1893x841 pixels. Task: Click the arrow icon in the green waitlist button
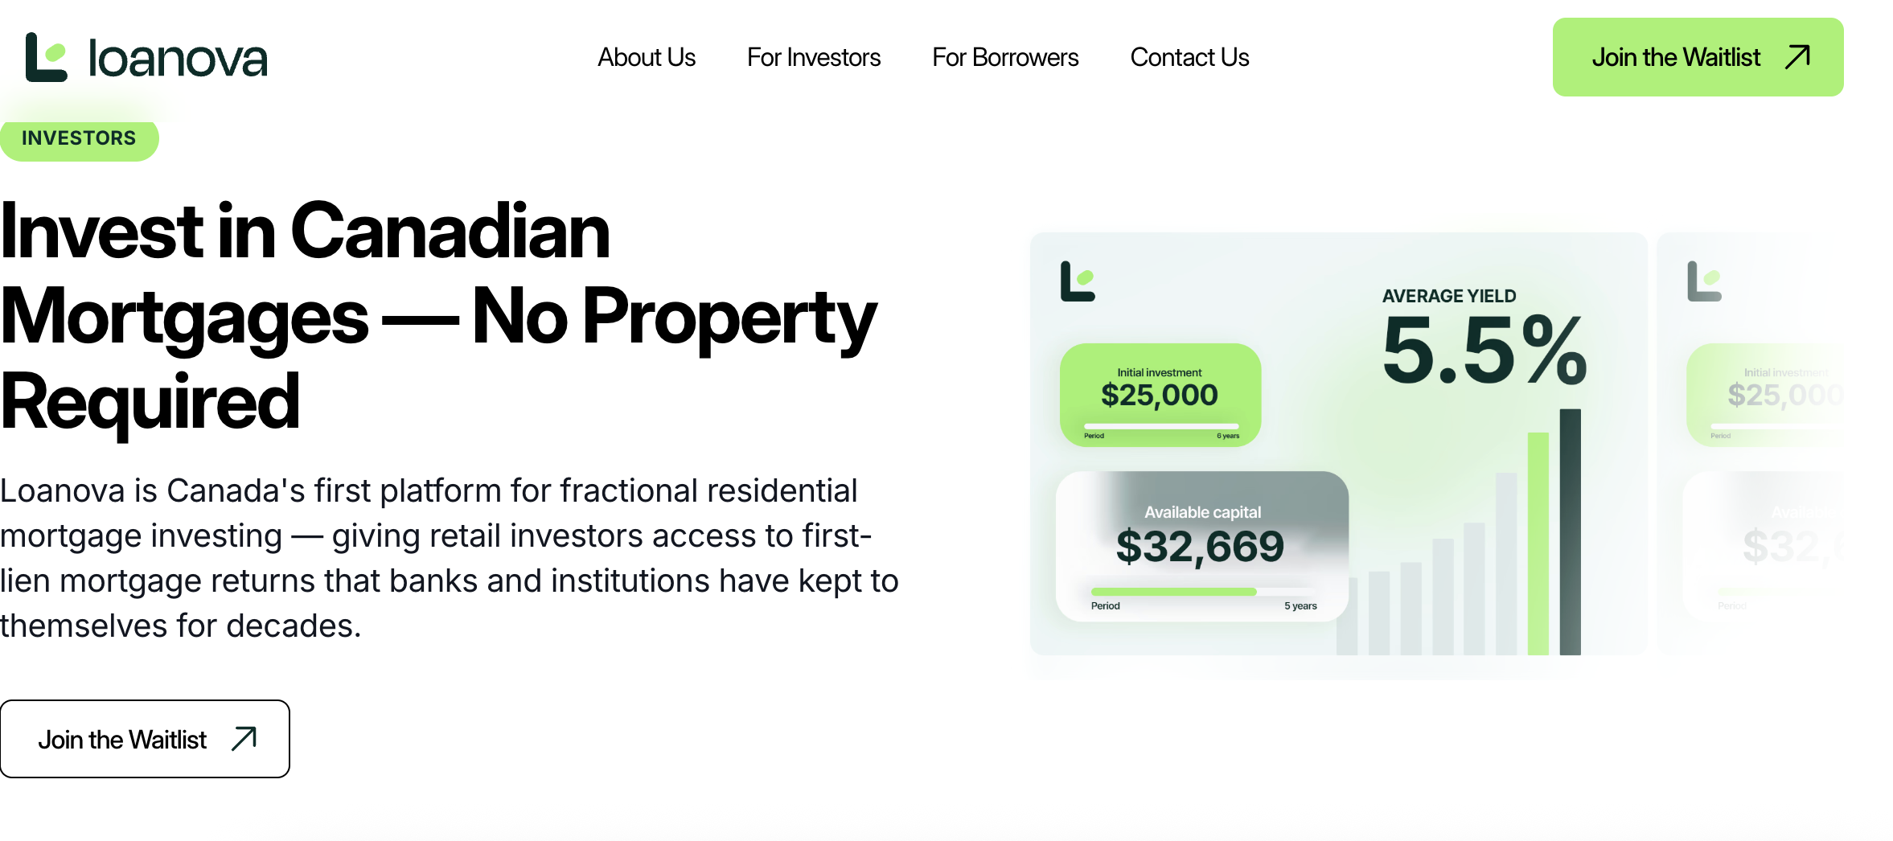point(1798,57)
